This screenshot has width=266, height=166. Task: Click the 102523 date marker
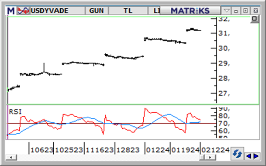(x=69, y=150)
